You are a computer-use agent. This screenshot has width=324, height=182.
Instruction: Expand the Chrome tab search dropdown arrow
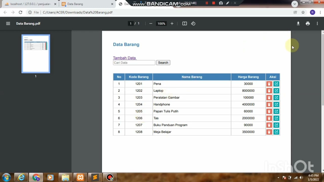click(294, 4)
